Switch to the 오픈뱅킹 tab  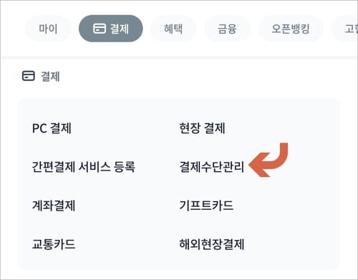(x=291, y=29)
